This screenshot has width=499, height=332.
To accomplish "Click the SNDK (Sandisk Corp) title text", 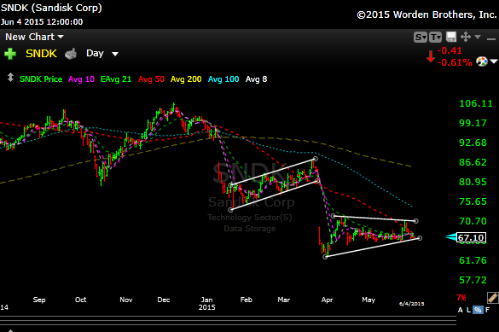I will pos(51,8).
